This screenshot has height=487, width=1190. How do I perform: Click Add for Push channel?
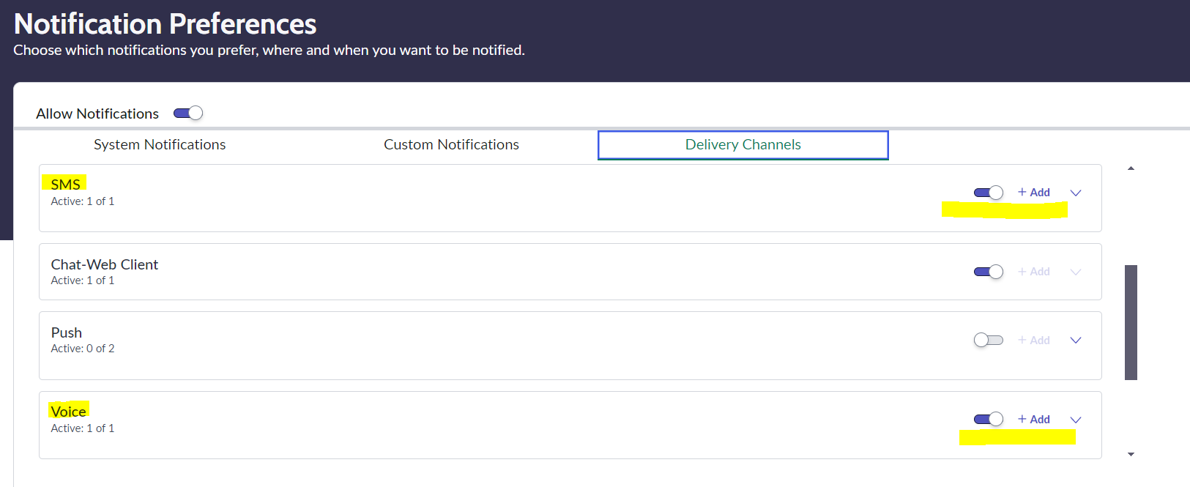(1034, 340)
